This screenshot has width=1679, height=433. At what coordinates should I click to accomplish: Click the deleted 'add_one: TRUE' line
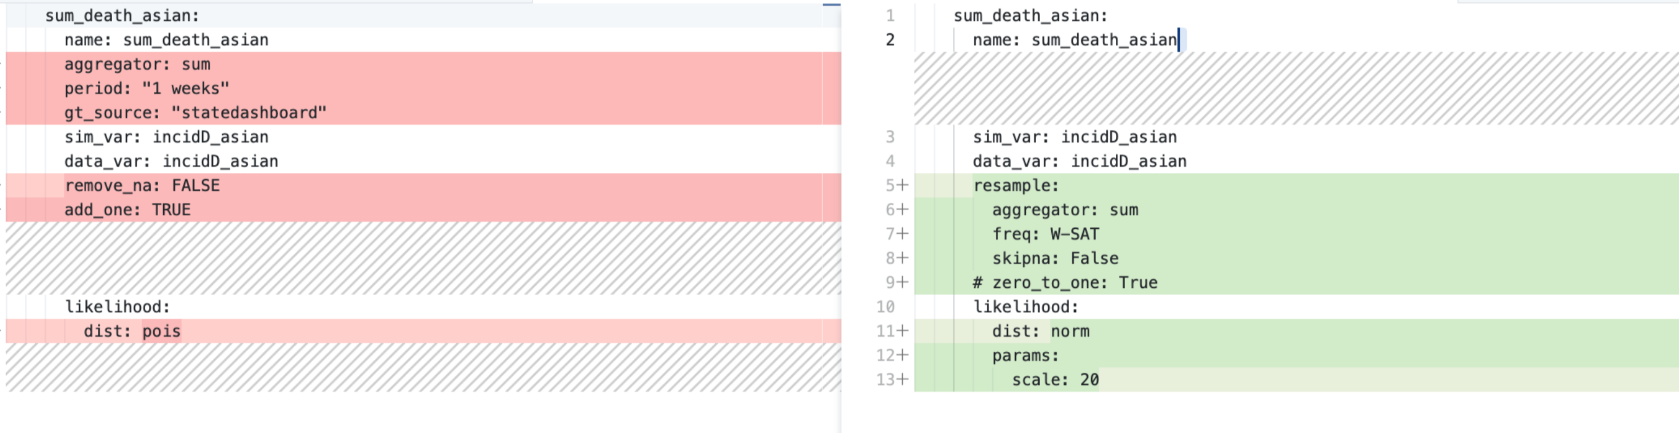(127, 210)
